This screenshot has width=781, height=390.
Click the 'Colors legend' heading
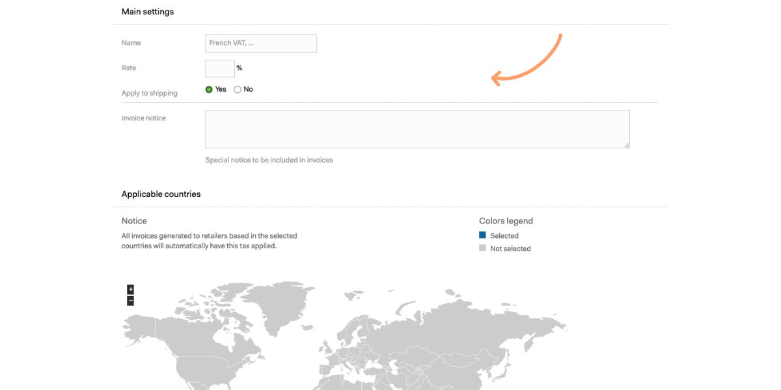tap(506, 221)
